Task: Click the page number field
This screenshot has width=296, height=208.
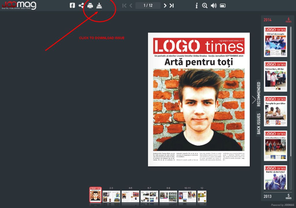Action: click(x=148, y=5)
